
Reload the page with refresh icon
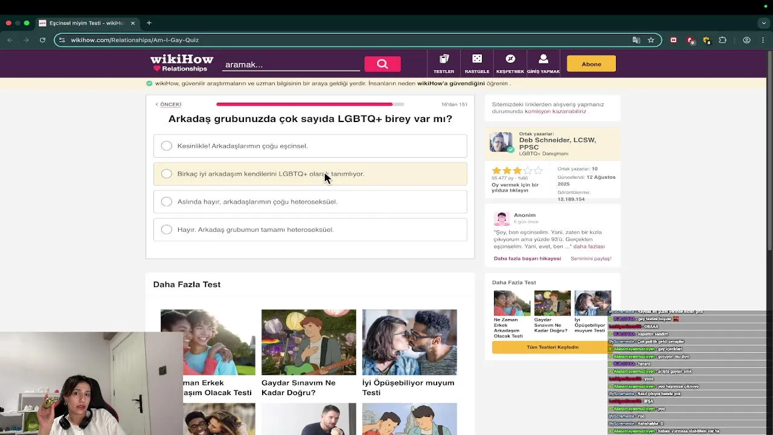[42, 40]
